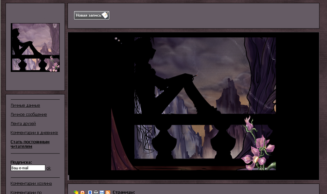Click the printer icon
The width and height of the screenshot is (327, 194).
pos(96,192)
